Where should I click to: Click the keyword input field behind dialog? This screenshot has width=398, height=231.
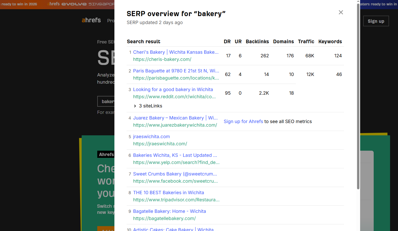click(x=106, y=101)
